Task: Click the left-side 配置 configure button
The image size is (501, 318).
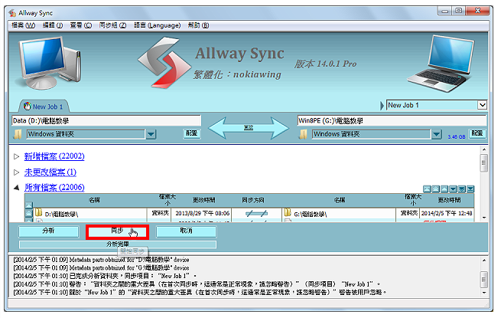Action: pos(192,133)
